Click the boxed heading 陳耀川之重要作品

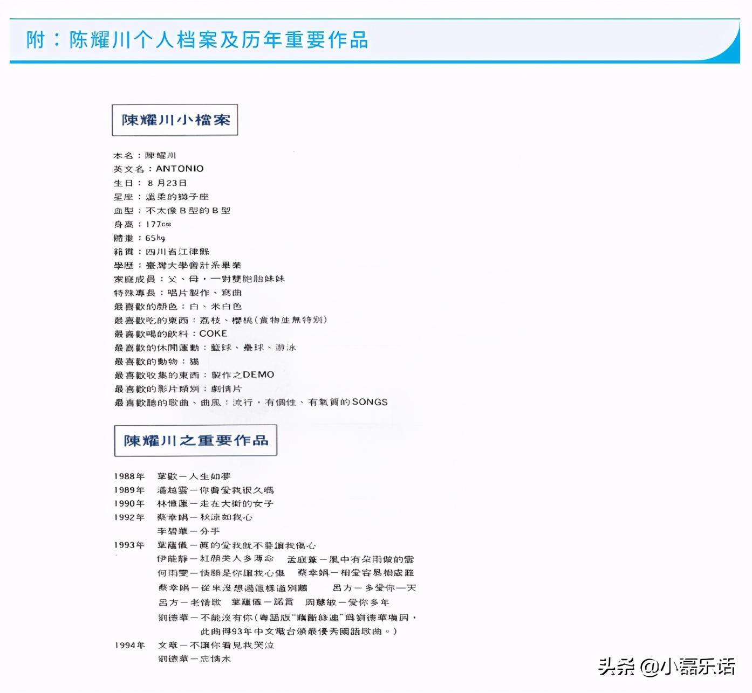point(195,440)
